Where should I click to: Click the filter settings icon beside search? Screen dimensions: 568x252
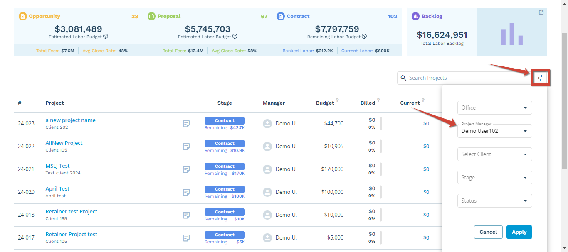[x=540, y=78]
